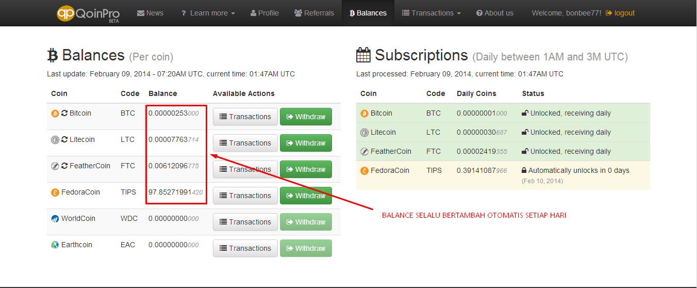Image resolution: width=697 pixels, height=288 pixels.
Task: Click the unlocked icon in FeatherCoin subscription
Action: (525, 151)
